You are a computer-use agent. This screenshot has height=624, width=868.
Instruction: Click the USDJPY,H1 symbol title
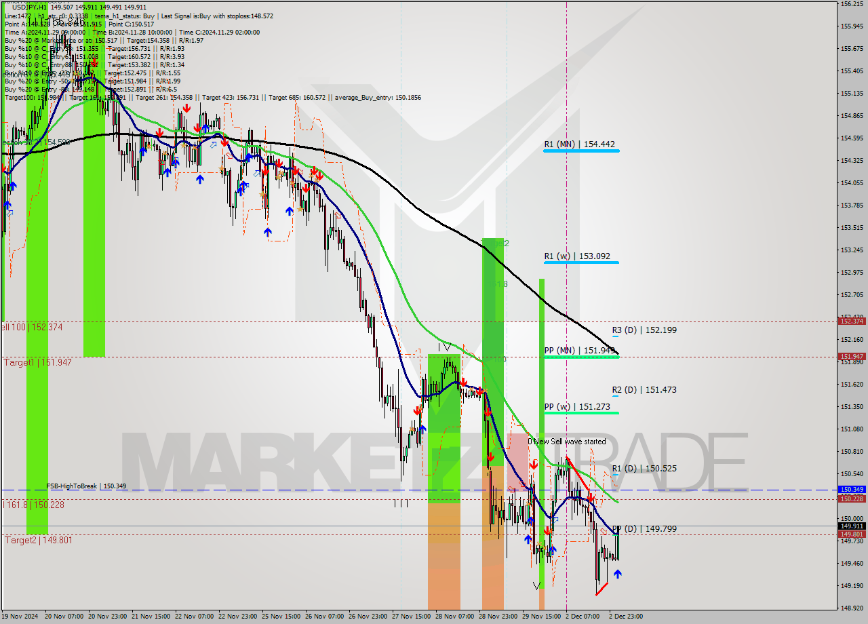[x=30, y=7]
